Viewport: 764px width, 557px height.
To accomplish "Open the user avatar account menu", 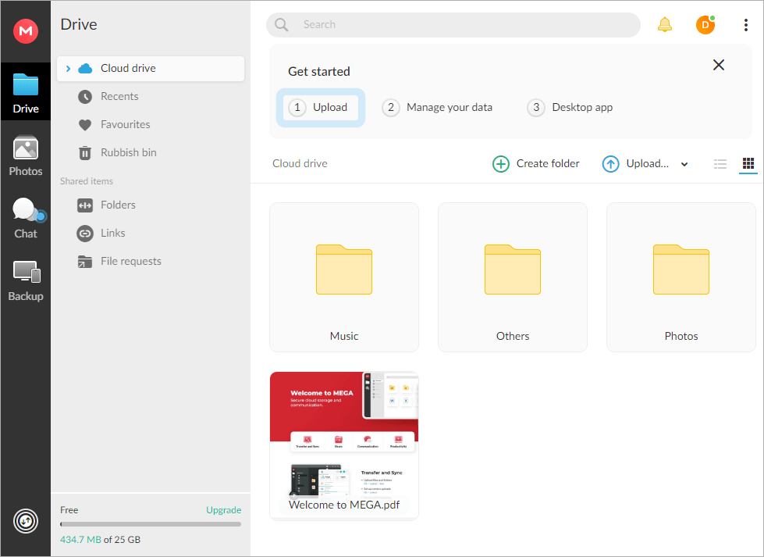I will (x=705, y=25).
